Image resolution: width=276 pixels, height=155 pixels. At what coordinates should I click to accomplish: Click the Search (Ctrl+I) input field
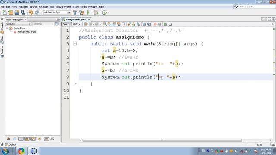pyautogui.click(x=256, y=6)
